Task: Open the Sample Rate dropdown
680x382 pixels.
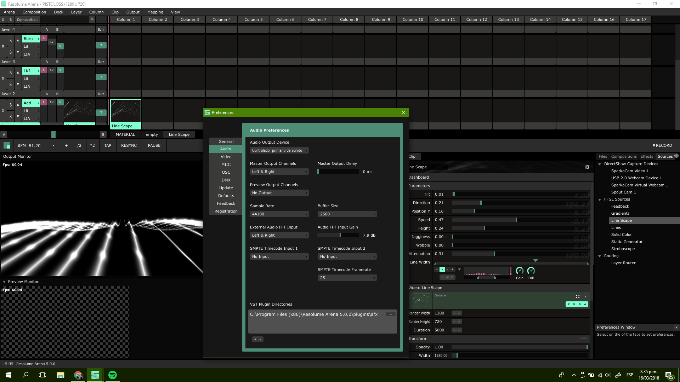Action: 279,214
